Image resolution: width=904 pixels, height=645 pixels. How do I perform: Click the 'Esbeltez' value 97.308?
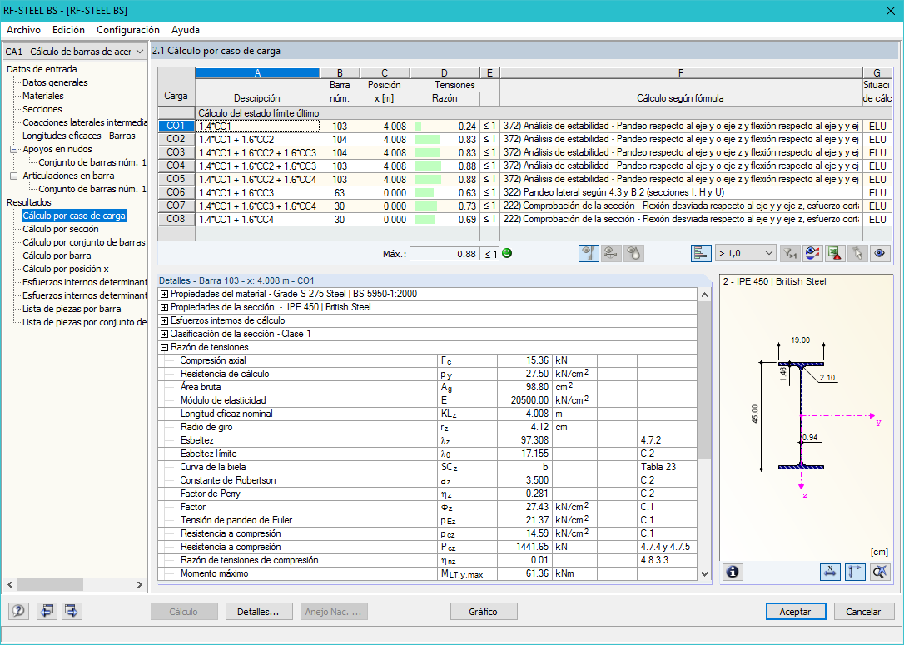pyautogui.click(x=524, y=440)
